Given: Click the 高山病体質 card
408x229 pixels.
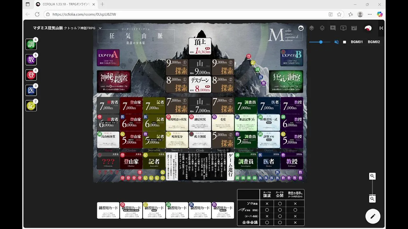Looking at the screenshot, I should pos(108,140).
